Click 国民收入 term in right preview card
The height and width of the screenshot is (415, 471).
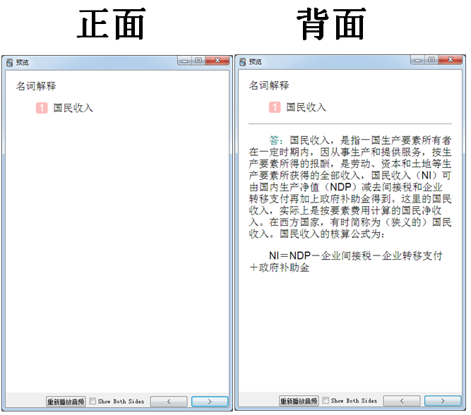pyautogui.click(x=306, y=107)
